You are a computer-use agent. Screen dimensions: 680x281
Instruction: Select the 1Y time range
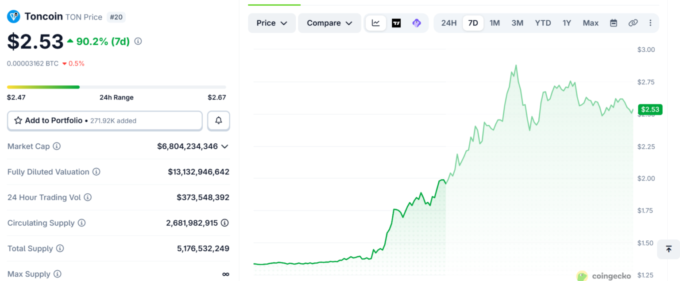click(567, 23)
